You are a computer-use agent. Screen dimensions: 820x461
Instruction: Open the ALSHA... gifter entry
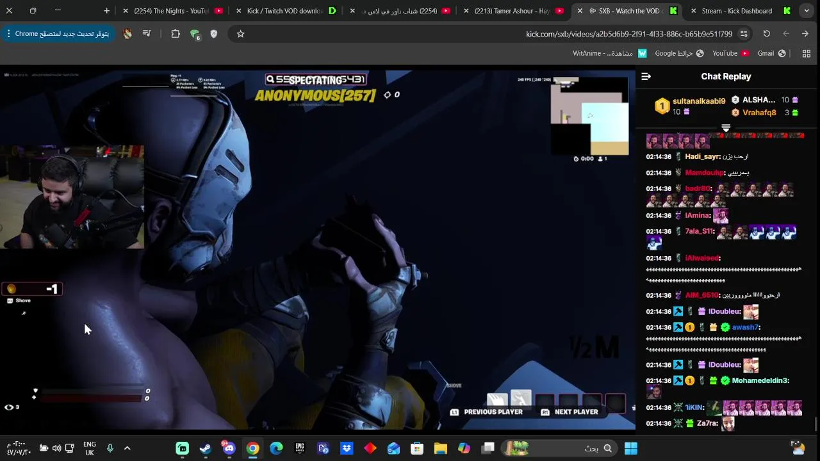click(x=758, y=100)
